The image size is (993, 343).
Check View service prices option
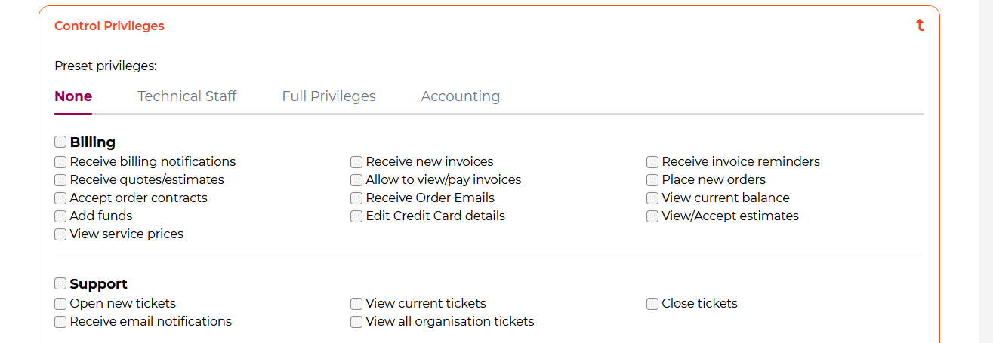coord(60,234)
